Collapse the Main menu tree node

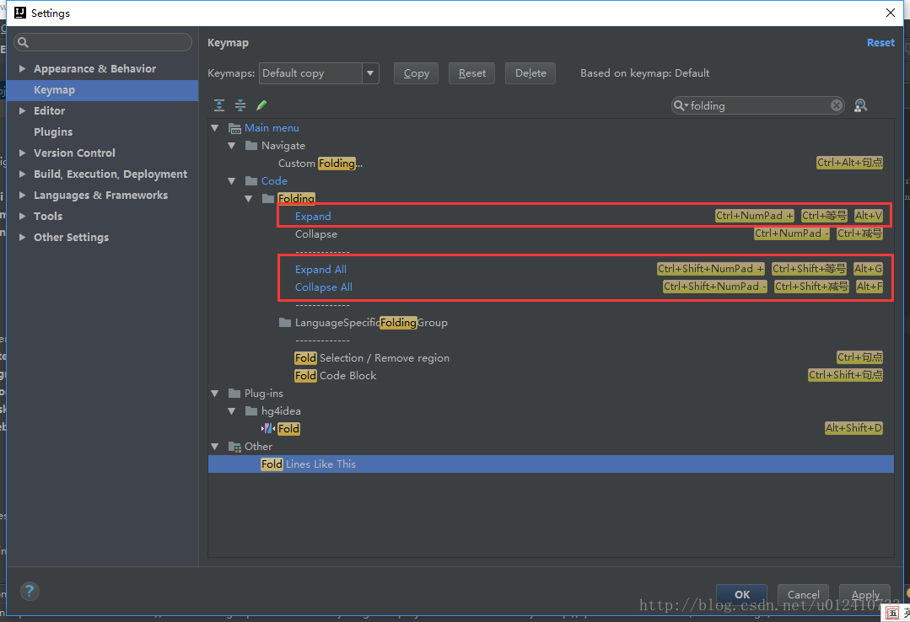215,128
